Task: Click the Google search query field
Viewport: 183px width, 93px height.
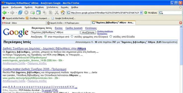Action: click(55, 32)
